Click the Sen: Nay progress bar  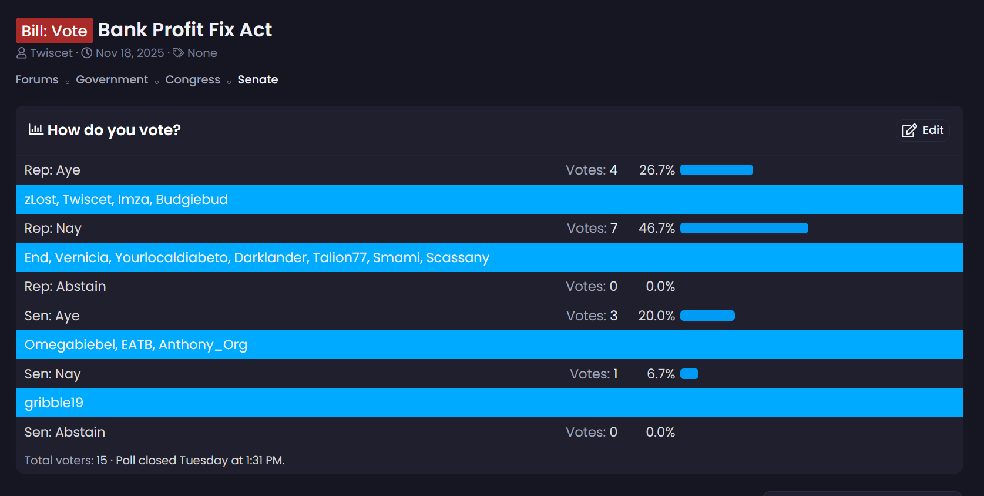(689, 374)
